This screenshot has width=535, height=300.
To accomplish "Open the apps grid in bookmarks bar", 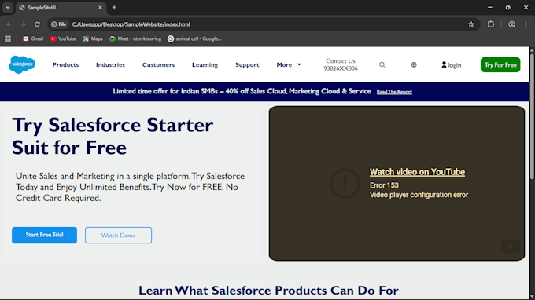I will coord(8,38).
